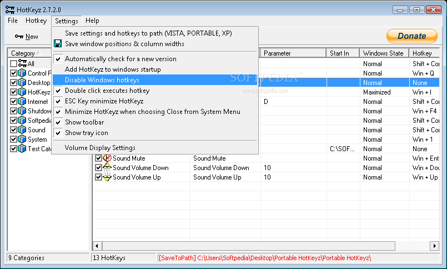Click the keys icon next to All
This screenshot has width=447, height=269.
coord(22,63)
